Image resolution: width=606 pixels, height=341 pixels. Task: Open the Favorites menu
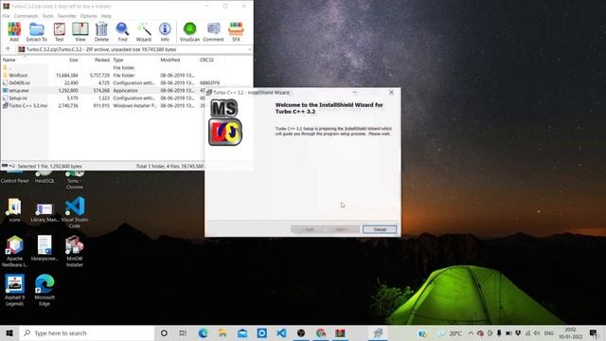pyautogui.click(x=67, y=16)
